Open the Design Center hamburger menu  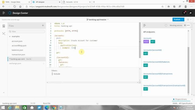click(x=4, y=13)
